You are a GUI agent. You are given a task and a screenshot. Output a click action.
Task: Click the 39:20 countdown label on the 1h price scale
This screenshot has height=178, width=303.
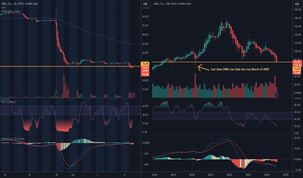pyautogui.click(x=145, y=71)
